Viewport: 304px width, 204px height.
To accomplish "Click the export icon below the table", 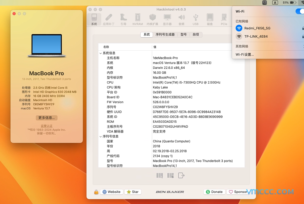I will (181, 176).
